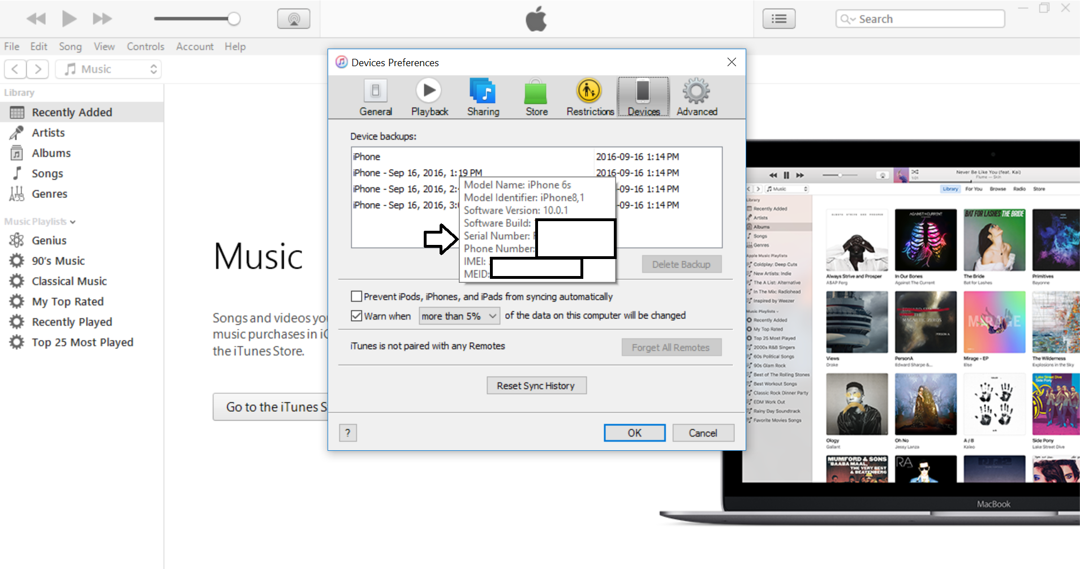Open the Classical Music playlist
Viewport: 1080px width, 569px height.
coord(82,281)
